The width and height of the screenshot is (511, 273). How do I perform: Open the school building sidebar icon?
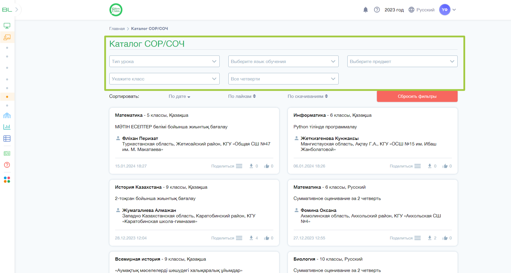pos(7,116)
